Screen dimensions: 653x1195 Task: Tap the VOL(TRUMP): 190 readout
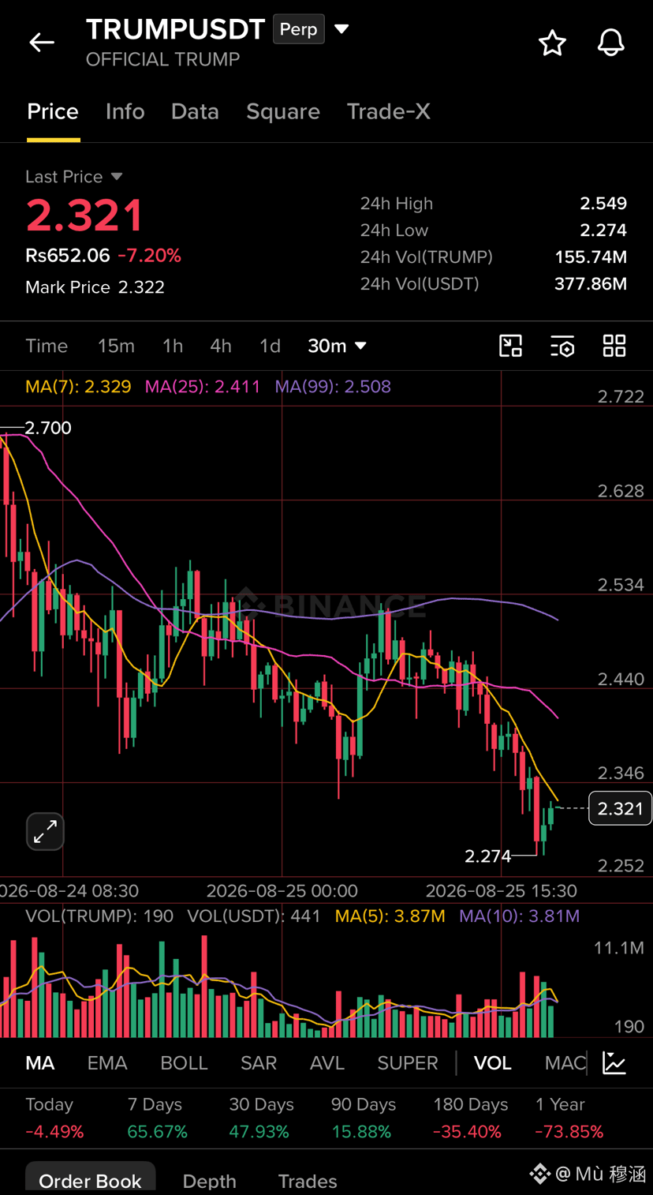99,916
